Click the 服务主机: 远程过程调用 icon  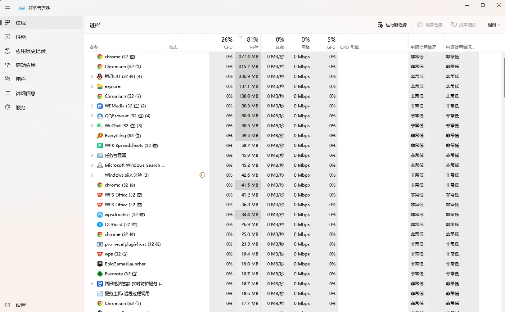coord(100,294)
